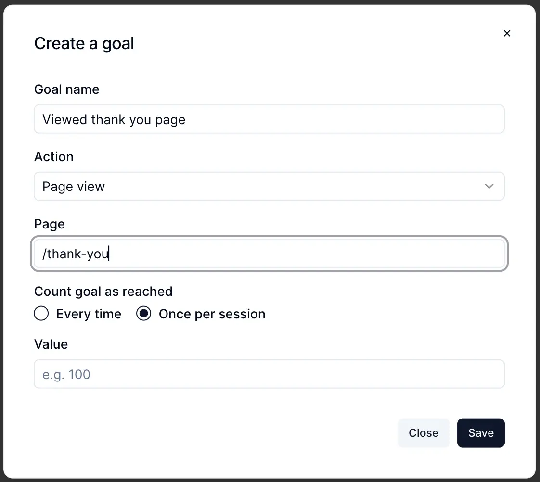The height and width of the screenshot is (482, 540).
Task: Choose an action from the dropdown
Action: (x=270, y=186)
